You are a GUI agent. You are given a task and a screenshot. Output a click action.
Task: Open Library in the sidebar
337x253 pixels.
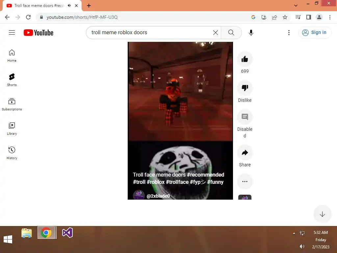tap(12, 129)
